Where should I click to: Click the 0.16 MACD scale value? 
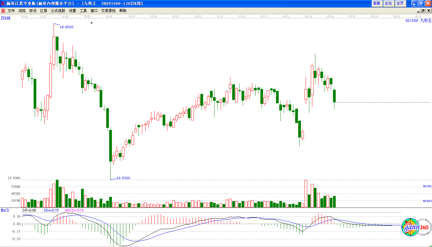[x=16, y=216]
